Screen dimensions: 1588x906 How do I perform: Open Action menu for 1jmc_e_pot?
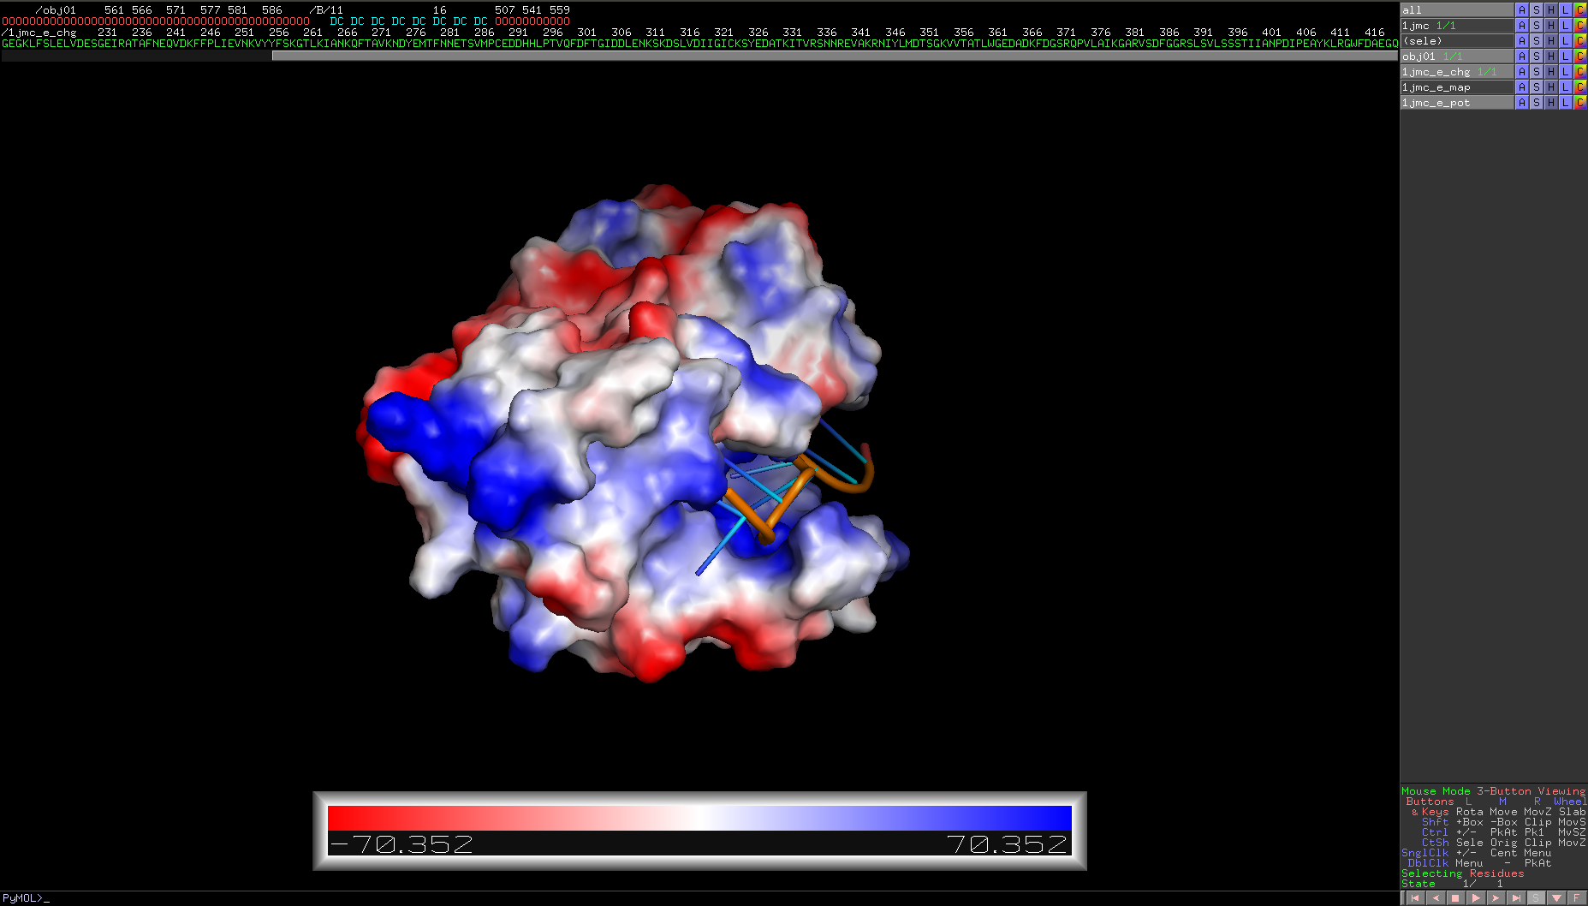pos(1522,103)
